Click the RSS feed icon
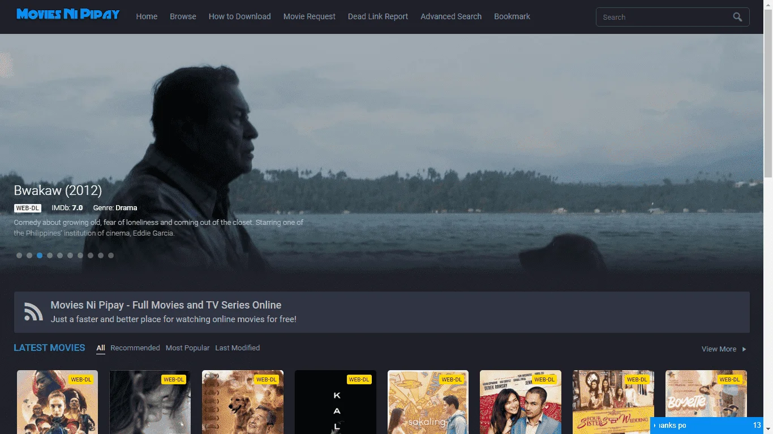This screenshot has height=434, width=773. tap(33, 311)
